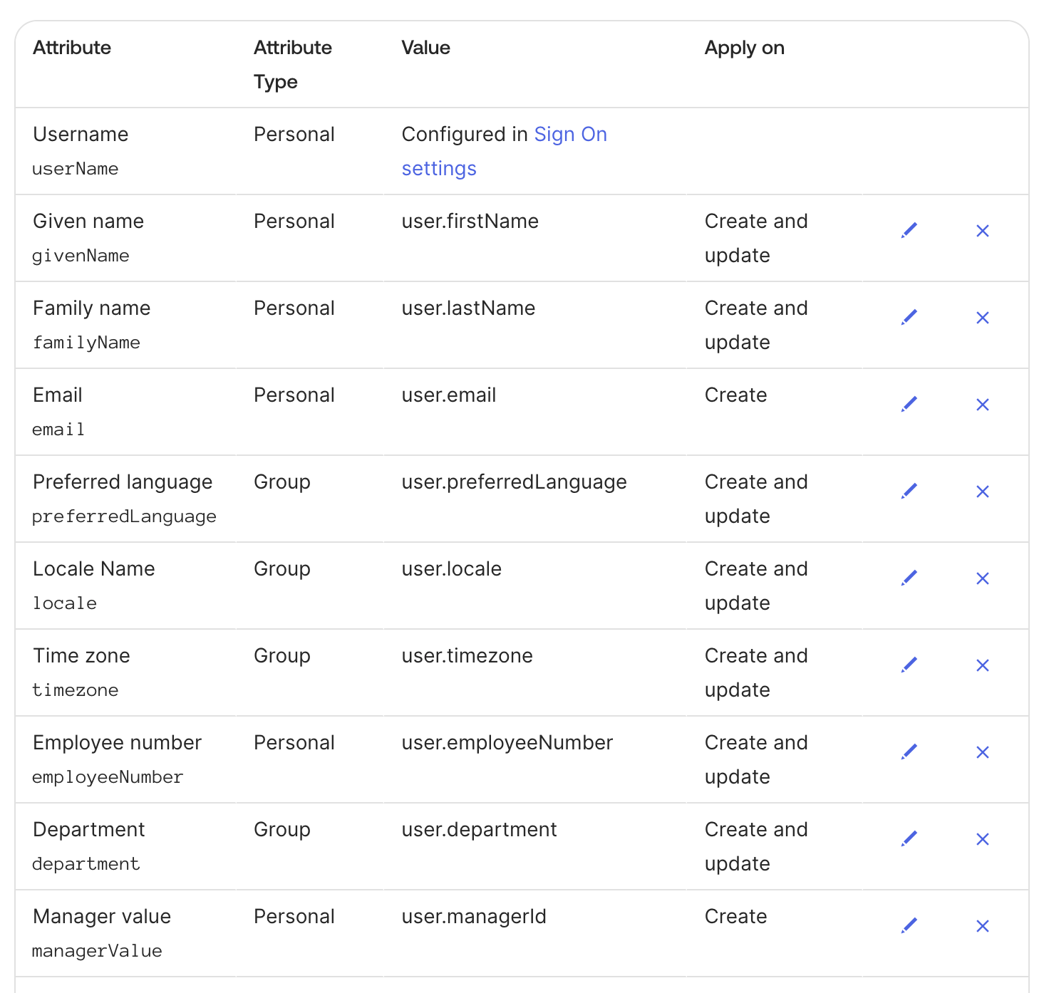Edit the Time zone mapping
The width and height of the screenshot is (1049, 993).
coord(909,664)
